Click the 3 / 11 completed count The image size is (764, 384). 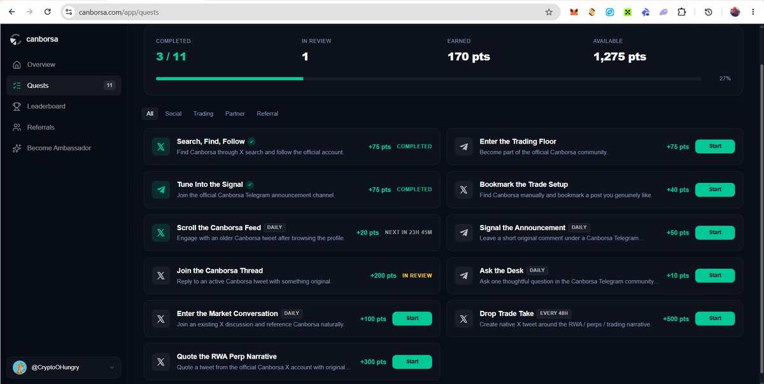click(x=171, y=57)
